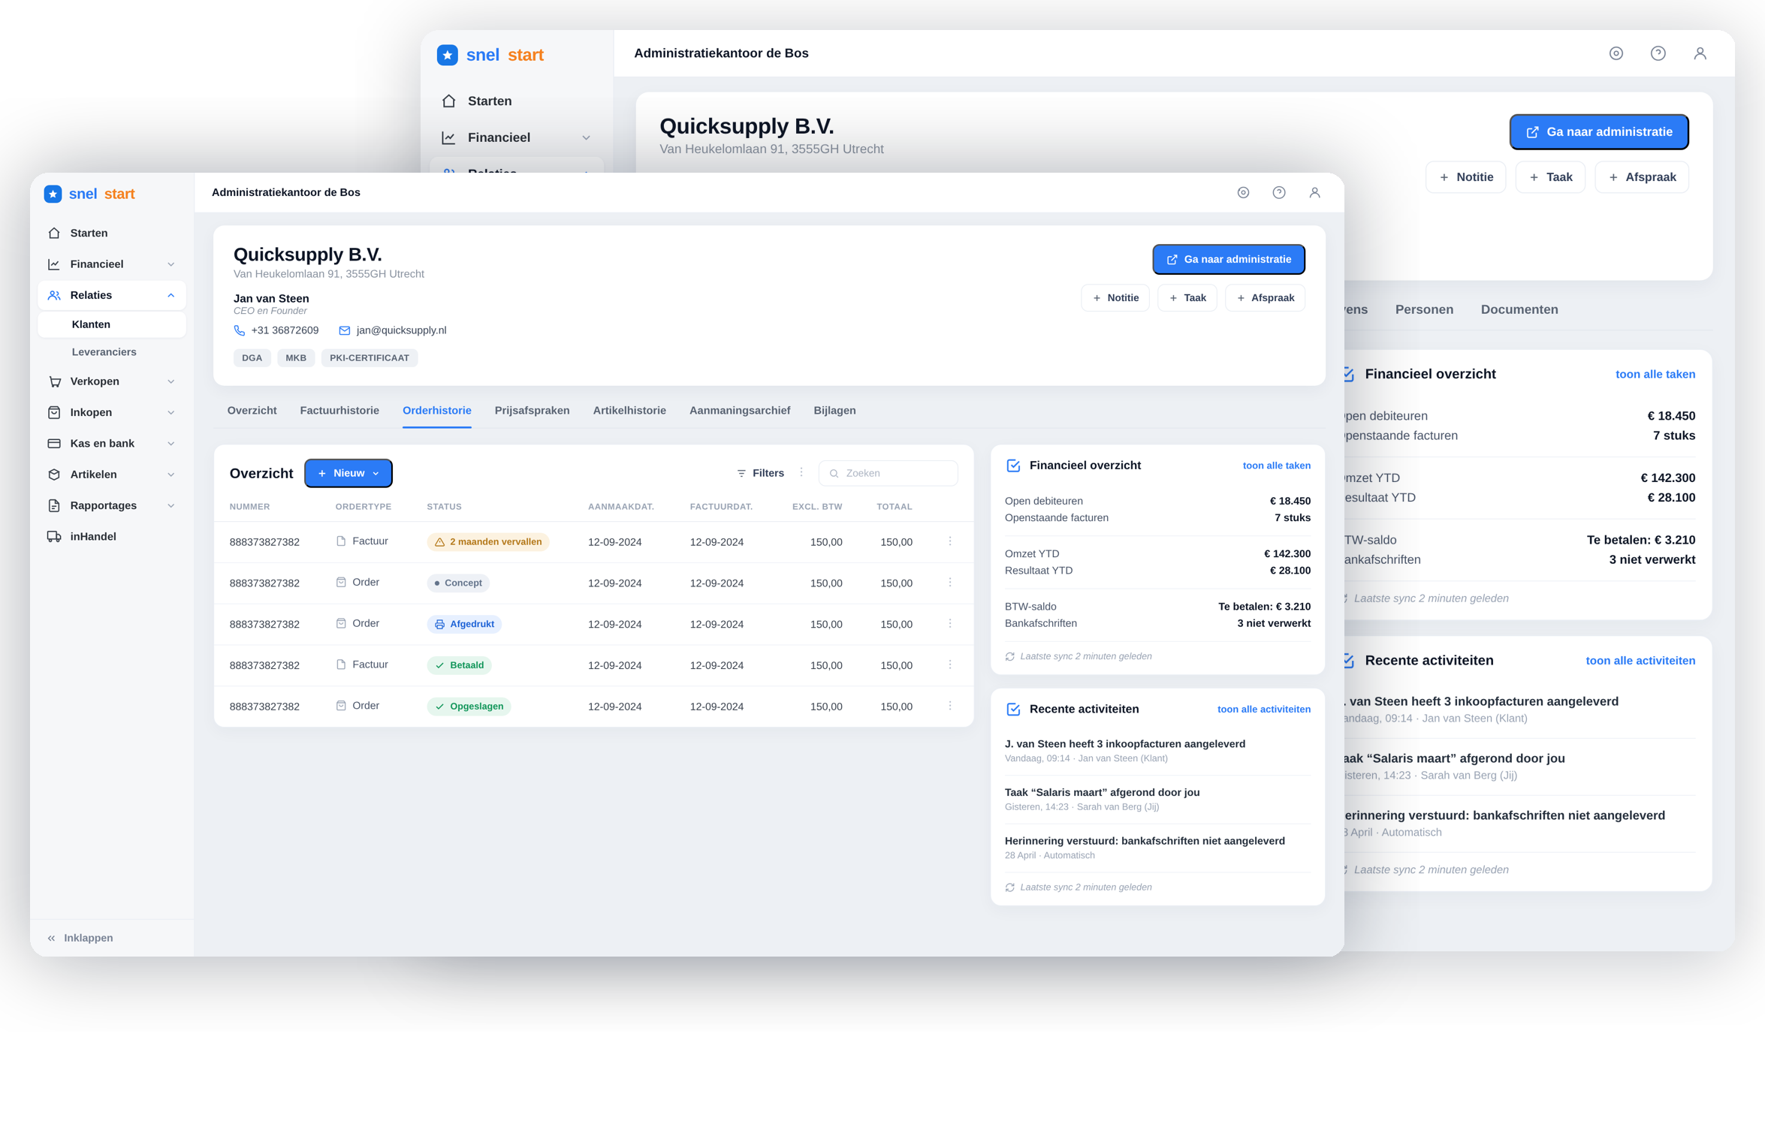1765x1124 pixels.
Task: Expand Kas en bank menu in sidebar
Action: [x=111, y=443]
